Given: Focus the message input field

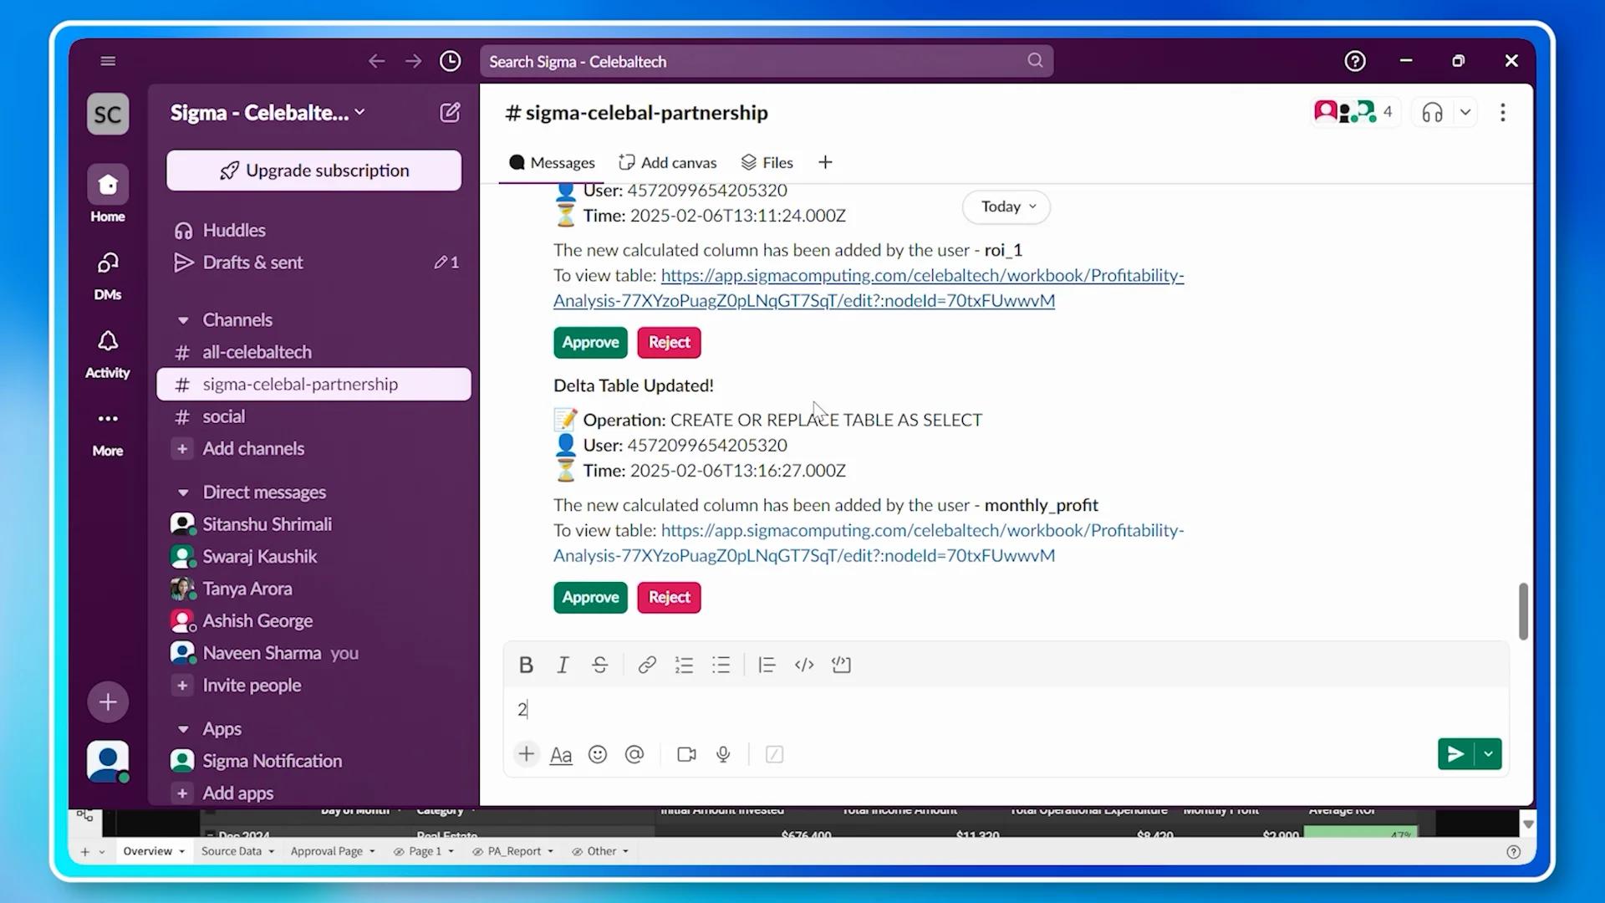Looking at the screenshot, I should click(x=1006, y=710).
